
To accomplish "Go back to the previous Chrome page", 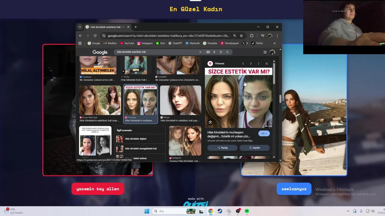I will pos(80,36).
